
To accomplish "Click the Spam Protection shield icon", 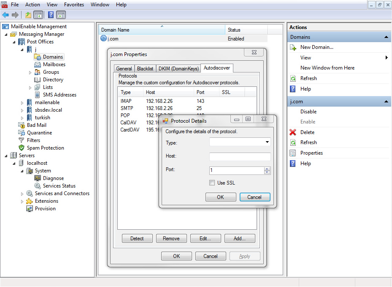I will pyautogui.click(x=22, y=148).
